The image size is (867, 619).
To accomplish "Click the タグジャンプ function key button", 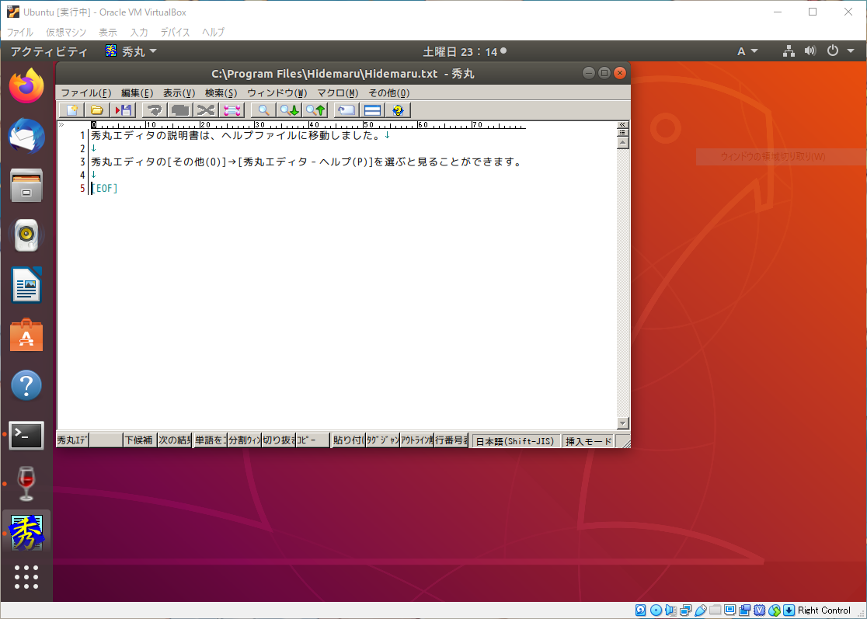I will point(383,440).
